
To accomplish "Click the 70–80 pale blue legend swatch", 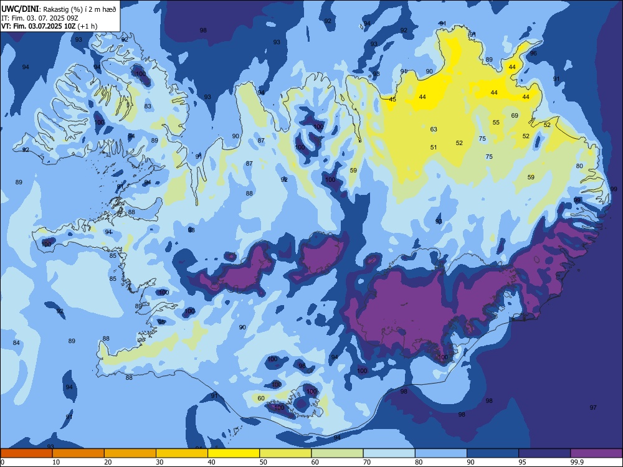I will coord(389,453).
